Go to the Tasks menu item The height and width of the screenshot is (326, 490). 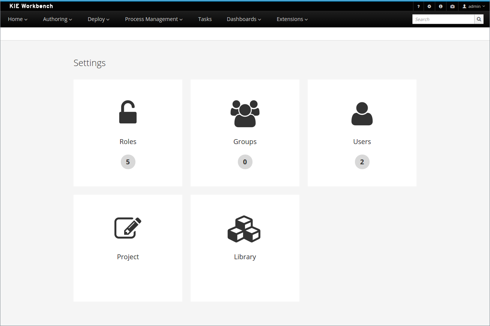(x=205, y=19)
